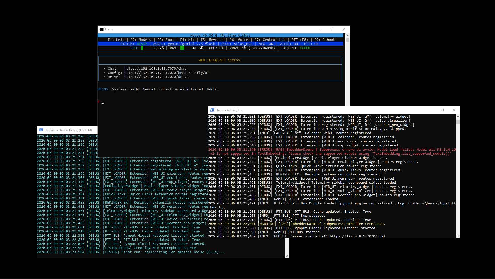Maximize the Activity Log window

[x=442, y=110]
